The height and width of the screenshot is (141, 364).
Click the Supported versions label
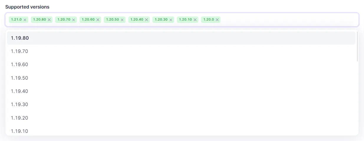click(x=27, y=7)
